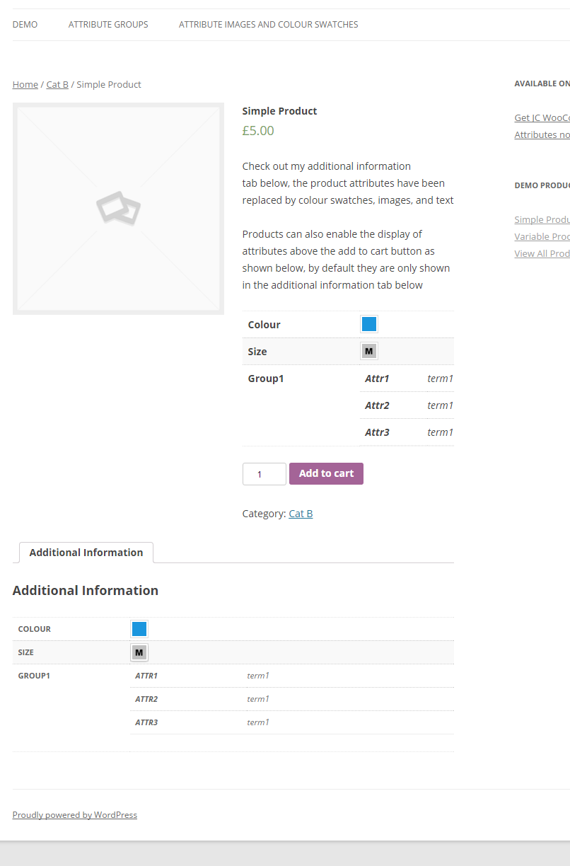The width and height of the screenshot is (570, 866).
Task: Open the Attribute Groups menu item
Action: (x=108, y=25)
